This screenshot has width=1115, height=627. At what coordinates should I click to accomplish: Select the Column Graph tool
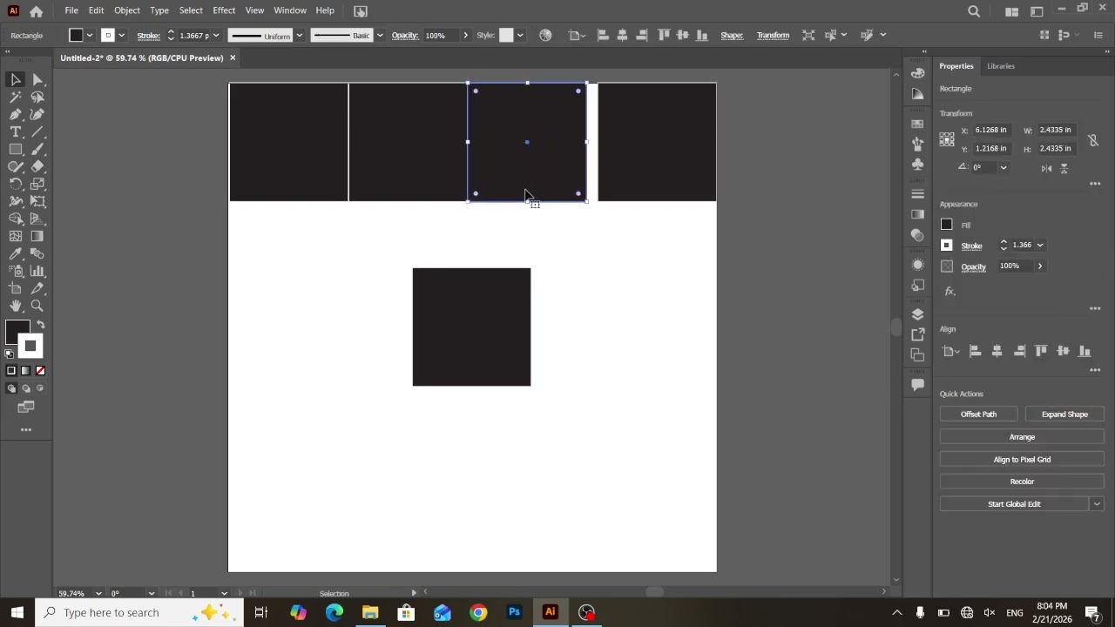pyautogui.click(x=37, y=271)
